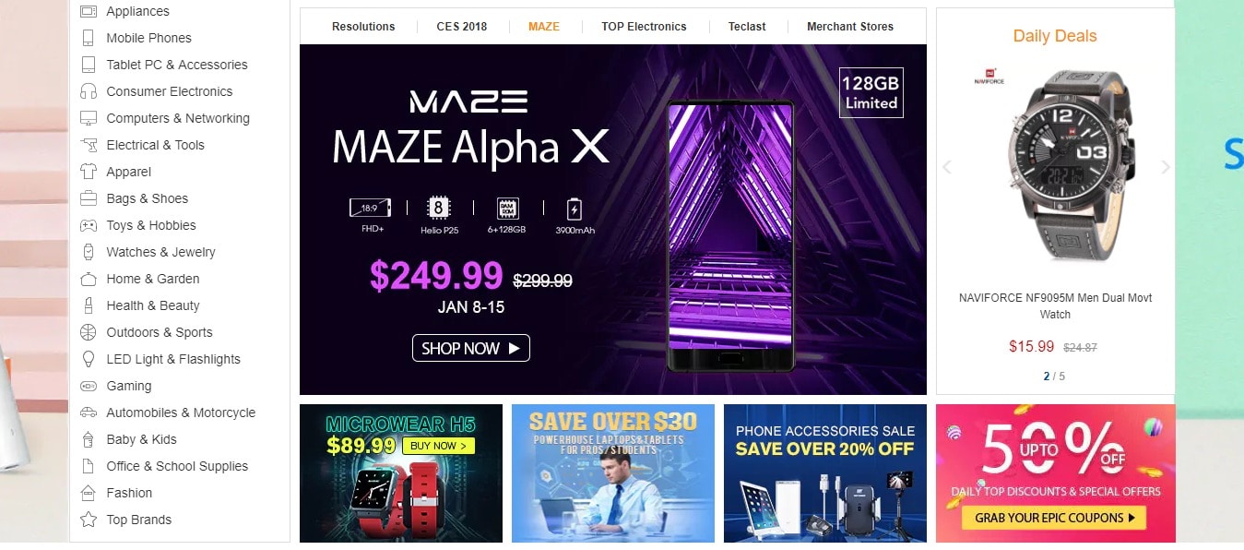The image size is (1244, 550).
Task: Select the basketball icon for Outdoors & Sports
Action: 89,332
